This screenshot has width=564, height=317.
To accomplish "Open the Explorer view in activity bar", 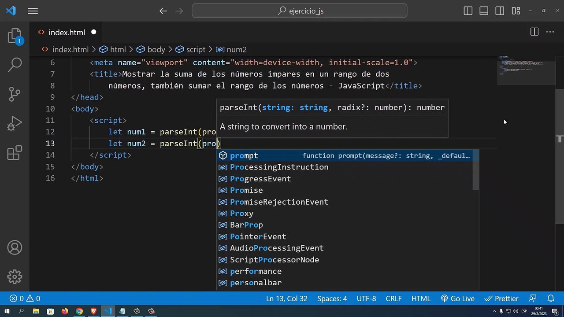I will click(15, 36).
